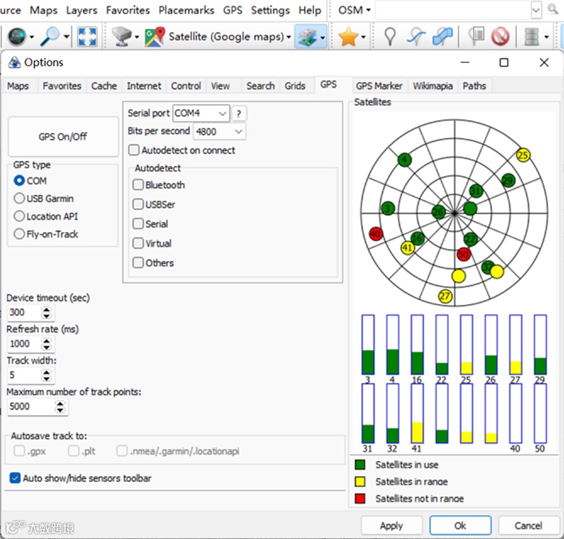The width and height of the screenshot is (564, 539).
Task: Switch to the Paths tab
Action: (x=474, y=86)
